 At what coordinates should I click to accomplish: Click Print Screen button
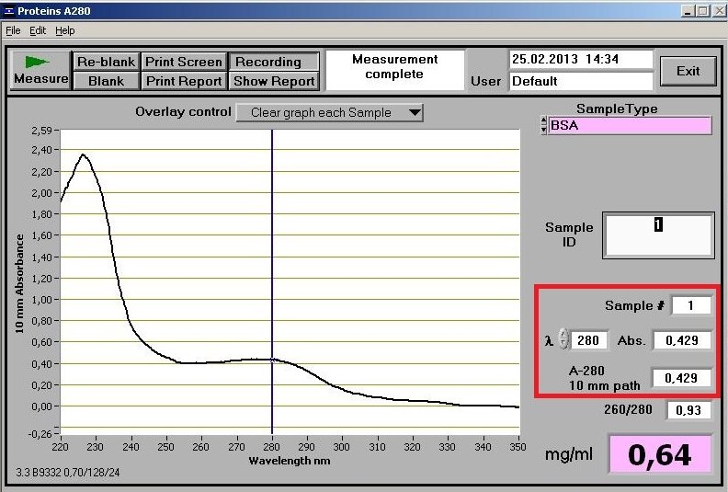183,62
